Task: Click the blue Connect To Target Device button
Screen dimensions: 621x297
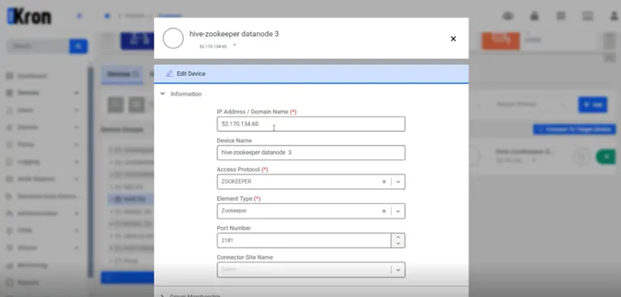Action: (574, 129)
